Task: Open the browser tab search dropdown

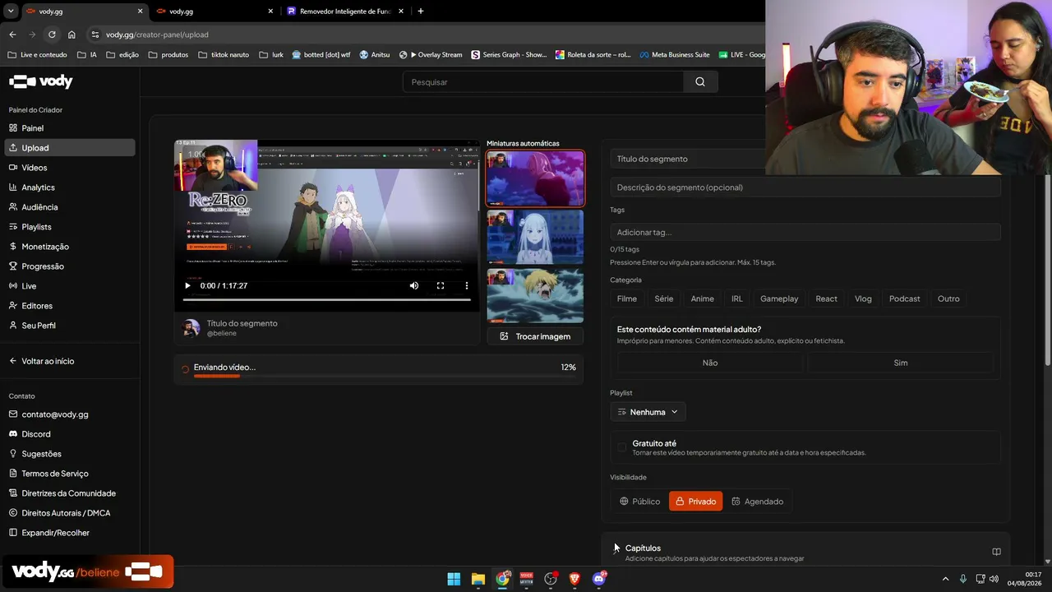Action: point(11,12)
